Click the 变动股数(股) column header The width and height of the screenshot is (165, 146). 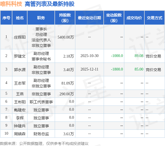pos(114,18)
